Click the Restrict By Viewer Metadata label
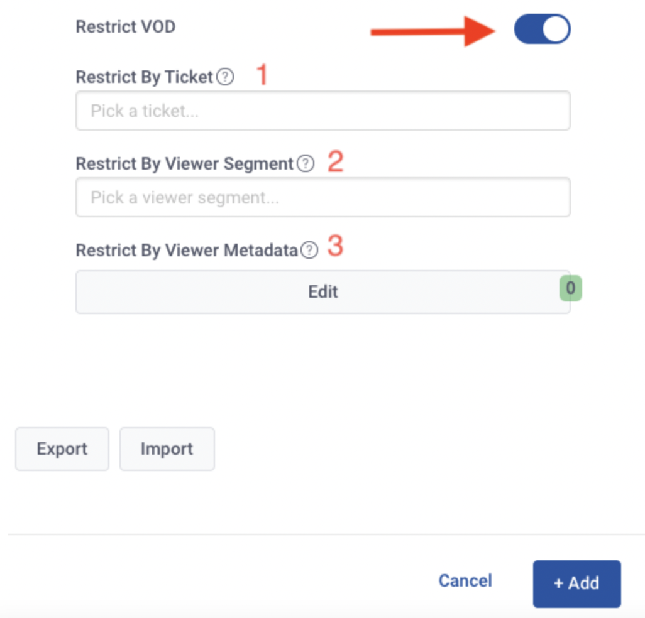645x618 pixels. (x=187, y=250)
